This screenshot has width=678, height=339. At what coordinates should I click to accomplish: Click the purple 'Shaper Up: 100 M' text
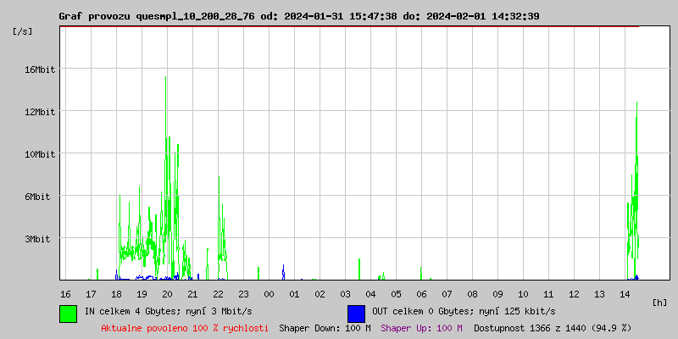(421, 328)
